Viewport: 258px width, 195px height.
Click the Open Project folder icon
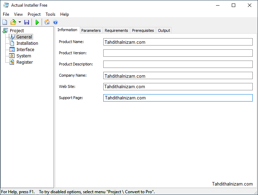click(x=13, y=22)
